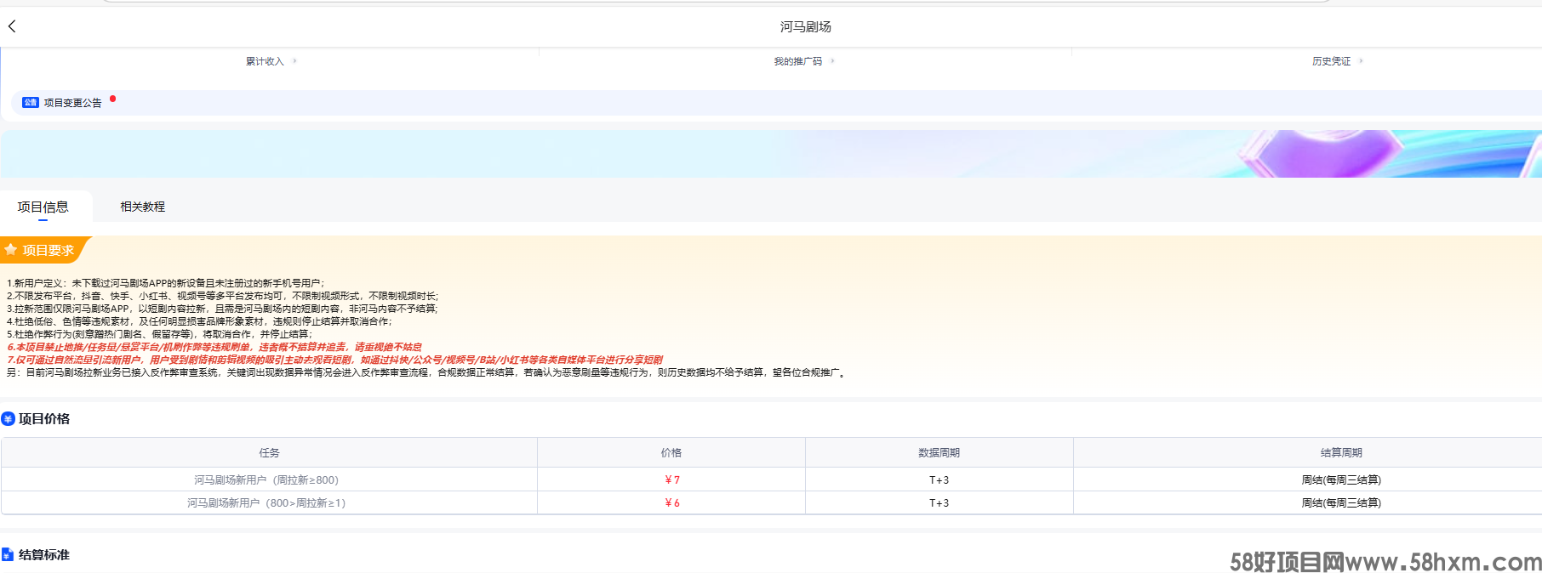This screenshot has width=1542, height=573.
Task: Click the 河马剧场 page title
Action: [805, 27]
